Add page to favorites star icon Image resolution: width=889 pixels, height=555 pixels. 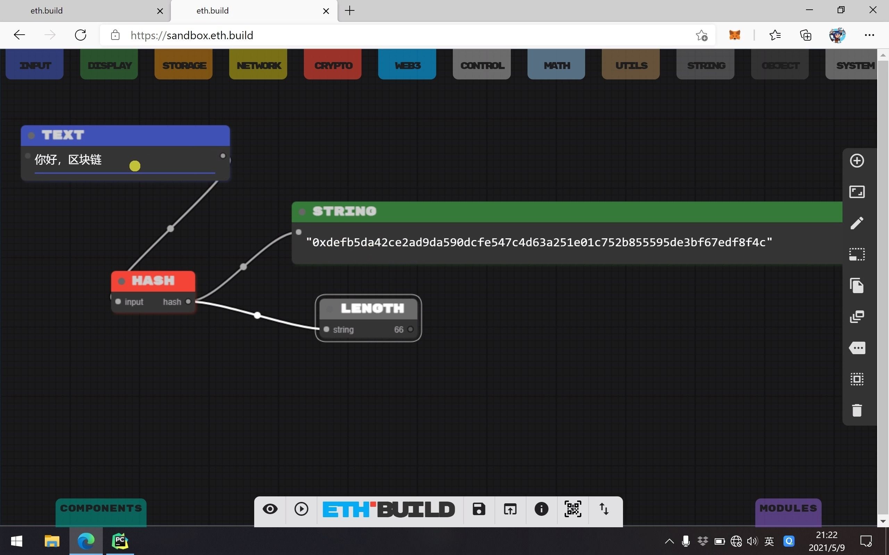[701, 35]
